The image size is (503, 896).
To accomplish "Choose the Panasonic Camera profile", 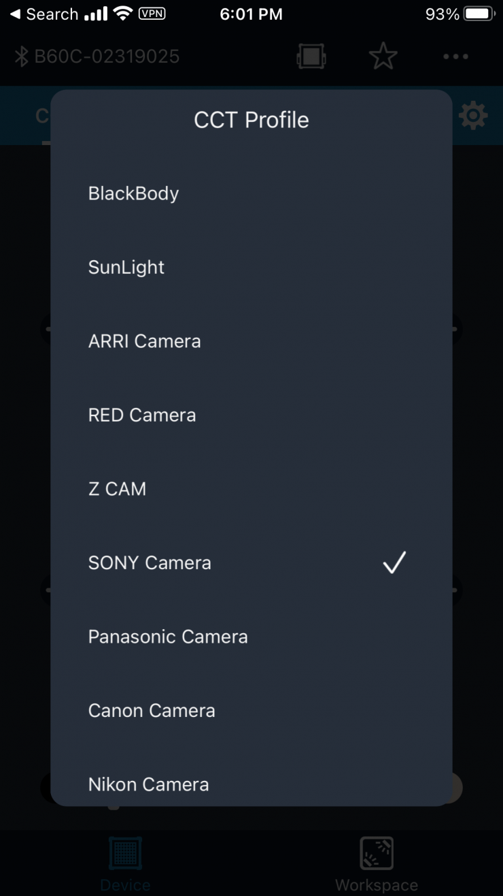I will click(168, 637).
